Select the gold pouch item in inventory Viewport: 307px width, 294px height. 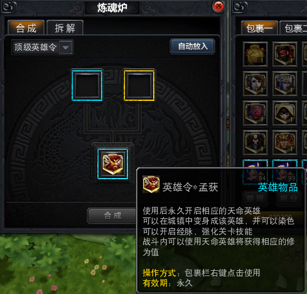(255, 54)
